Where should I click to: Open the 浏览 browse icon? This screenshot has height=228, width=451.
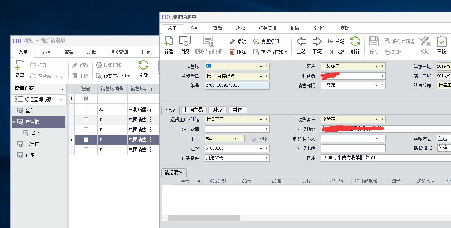click(185, 45)
